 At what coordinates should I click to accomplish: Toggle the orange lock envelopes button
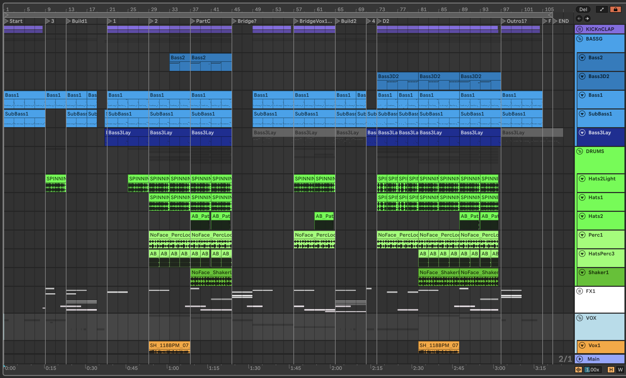click(615, 9)
